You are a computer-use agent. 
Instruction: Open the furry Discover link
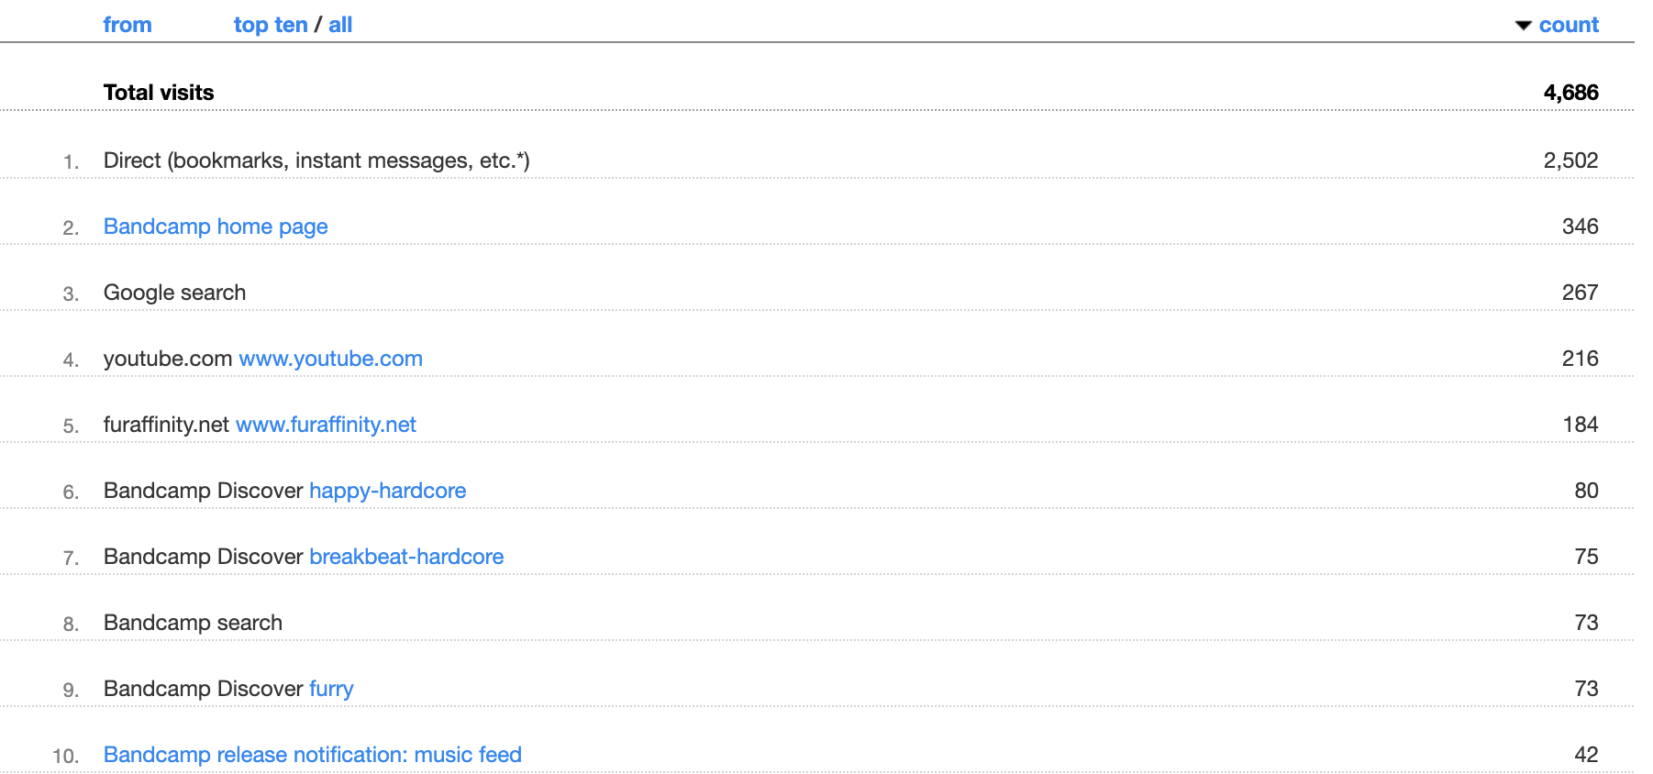coord(331,689)
